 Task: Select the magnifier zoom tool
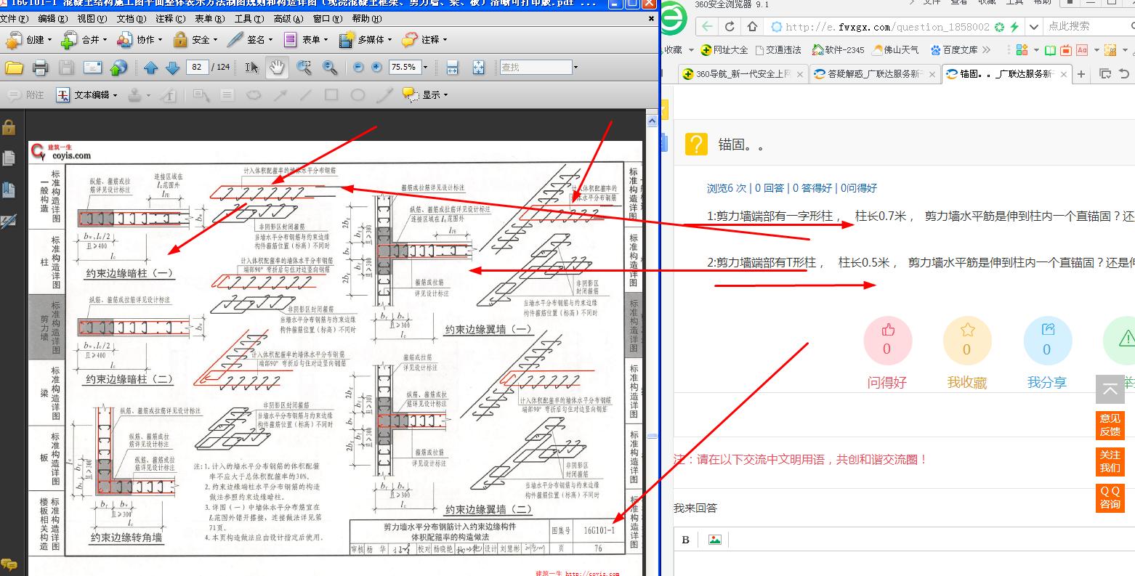(x=330, y=68)
